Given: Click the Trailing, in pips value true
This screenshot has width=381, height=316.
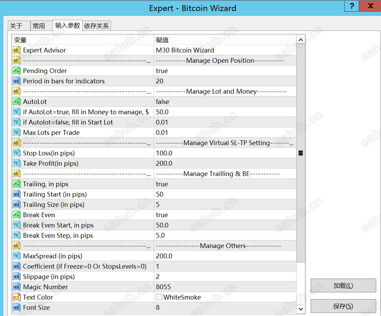Looking at the screenshot, I should click(162, 184).
